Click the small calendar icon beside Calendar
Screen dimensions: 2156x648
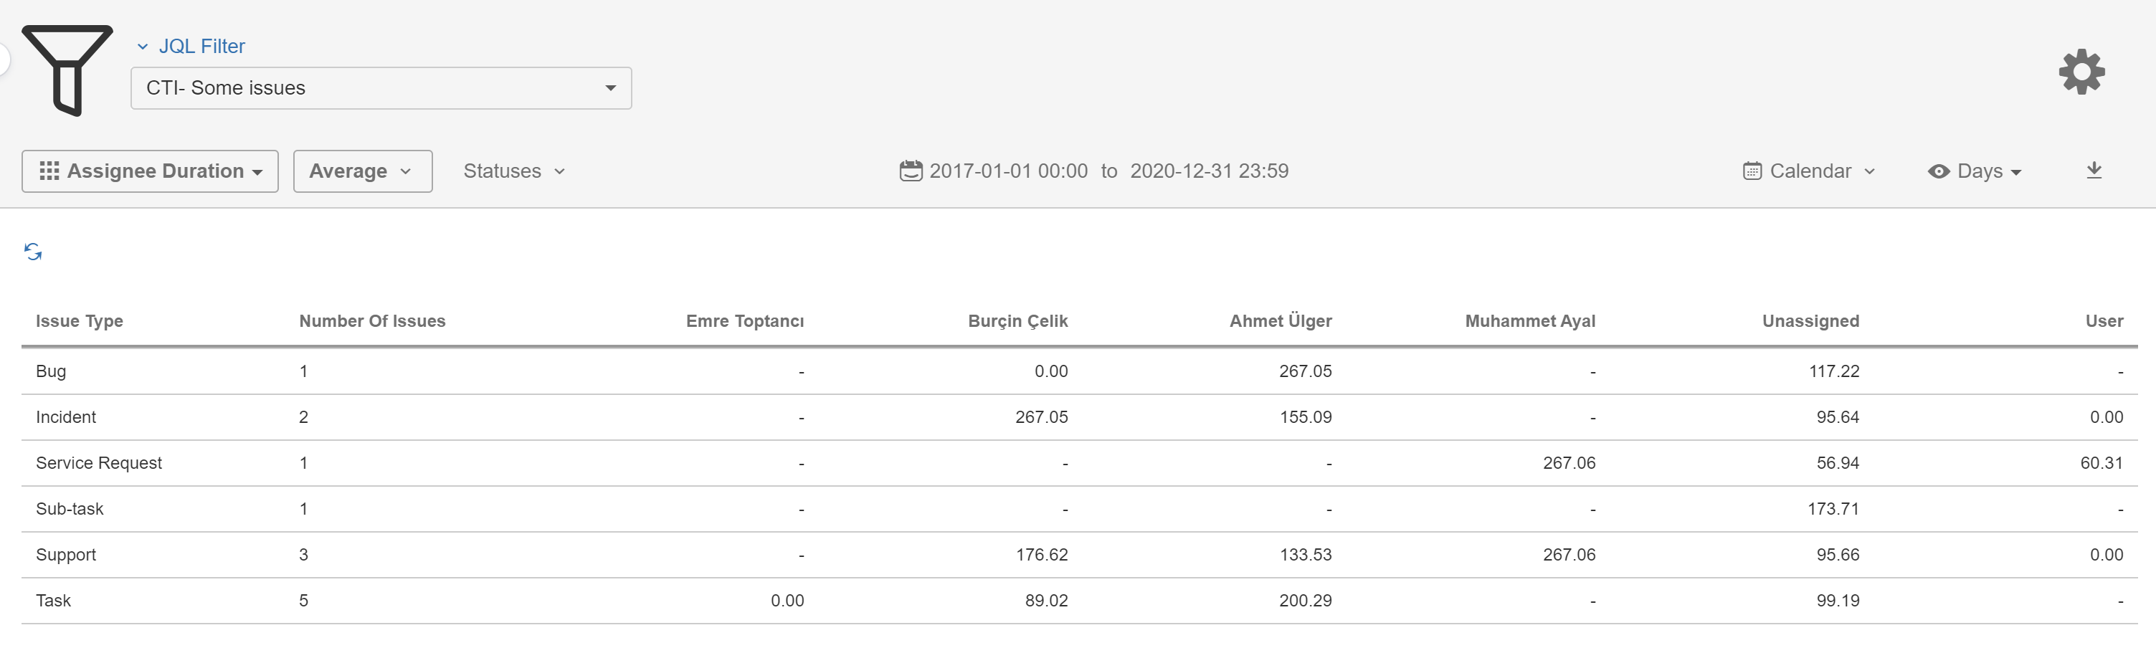tap(1752, 171)
